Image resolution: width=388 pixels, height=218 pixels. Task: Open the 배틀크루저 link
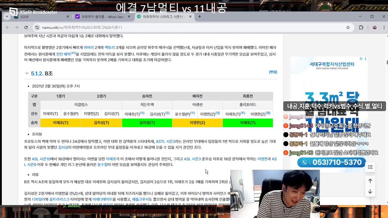pyautogui.click(x=140, y=199)
